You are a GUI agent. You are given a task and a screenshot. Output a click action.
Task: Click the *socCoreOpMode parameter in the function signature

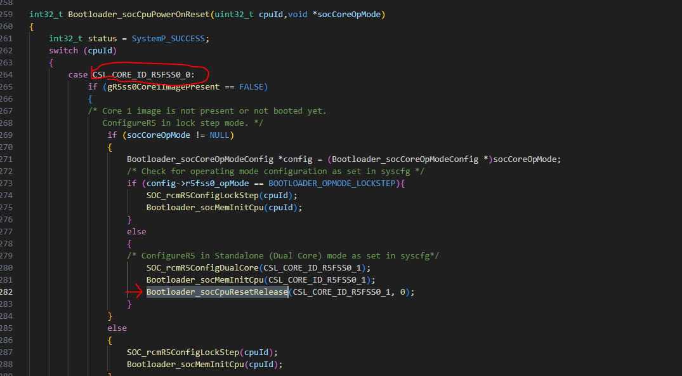click(x=346, y=15)
